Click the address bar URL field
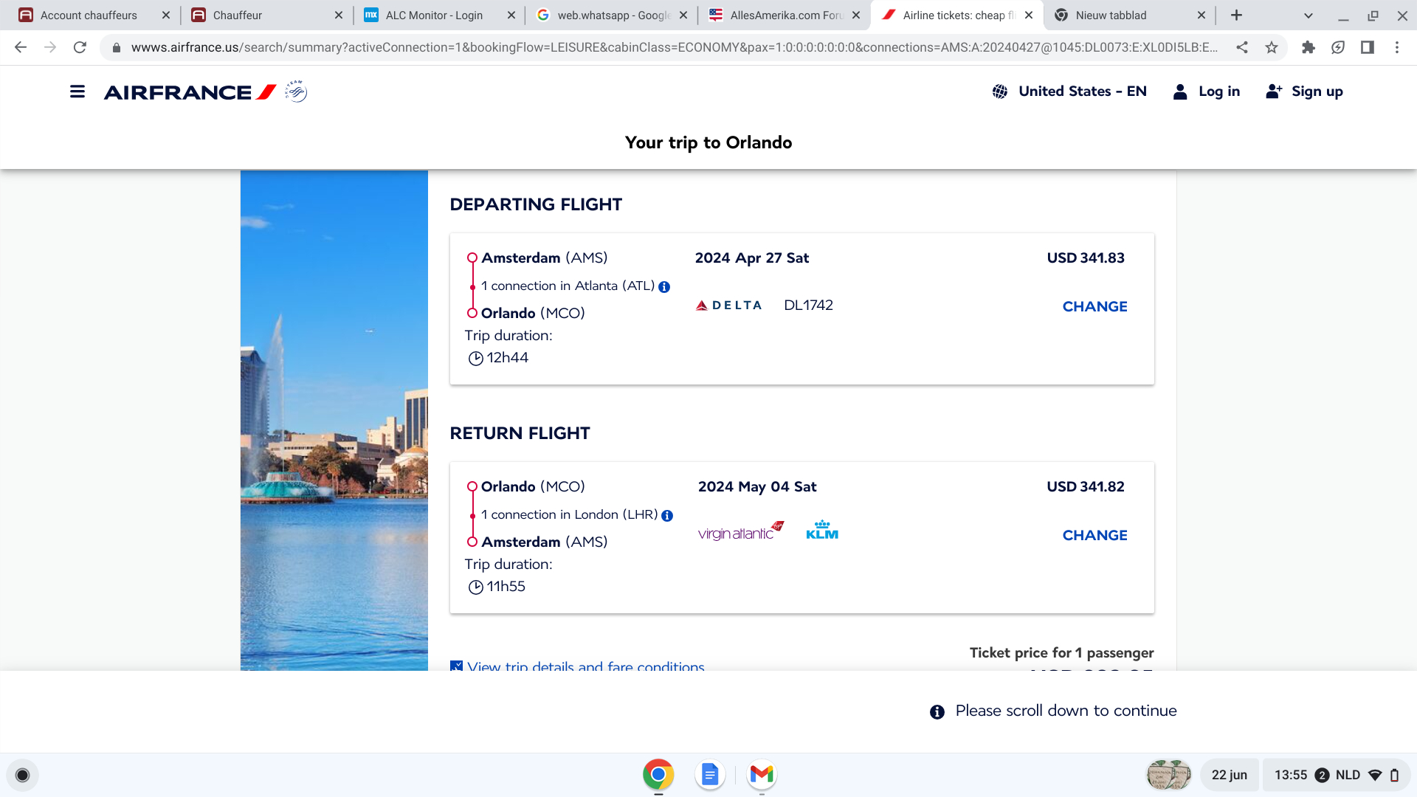1417x797 pixels. [664, 47]
